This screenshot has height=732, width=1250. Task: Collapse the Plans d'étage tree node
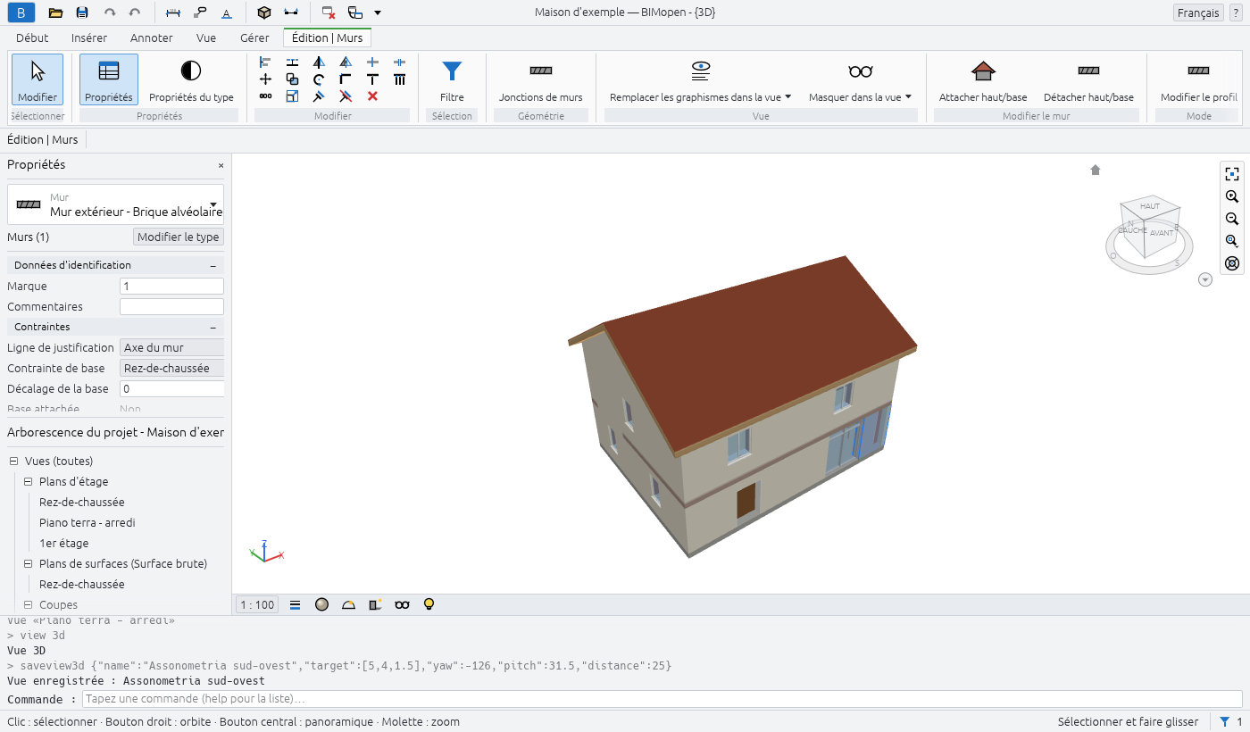click(x=29, y=481)
